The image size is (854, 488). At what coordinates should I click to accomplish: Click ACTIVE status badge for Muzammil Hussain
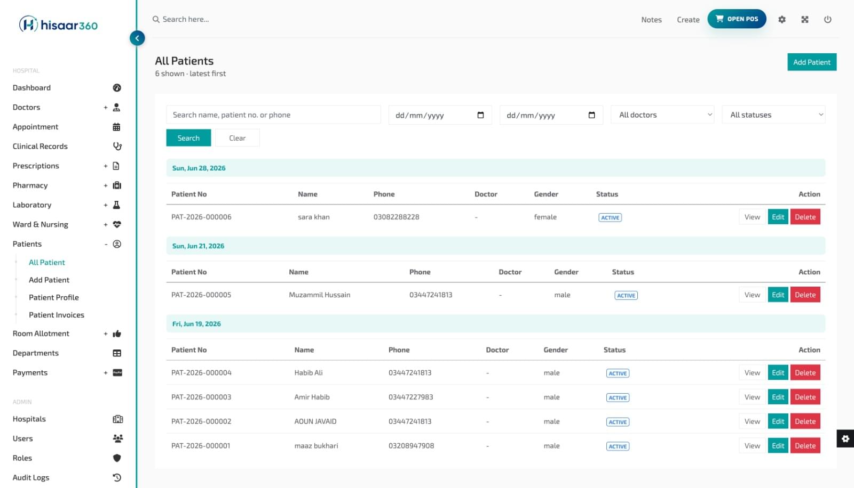pyautogui.click(x=626, y=295)
